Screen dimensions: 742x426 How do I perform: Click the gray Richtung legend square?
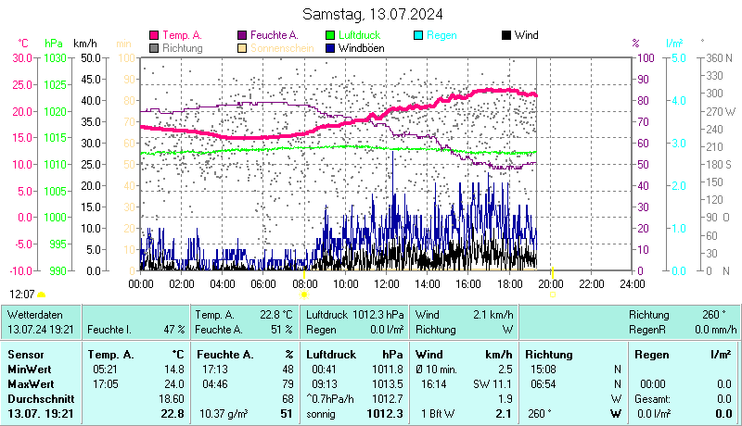pos(154,47)
